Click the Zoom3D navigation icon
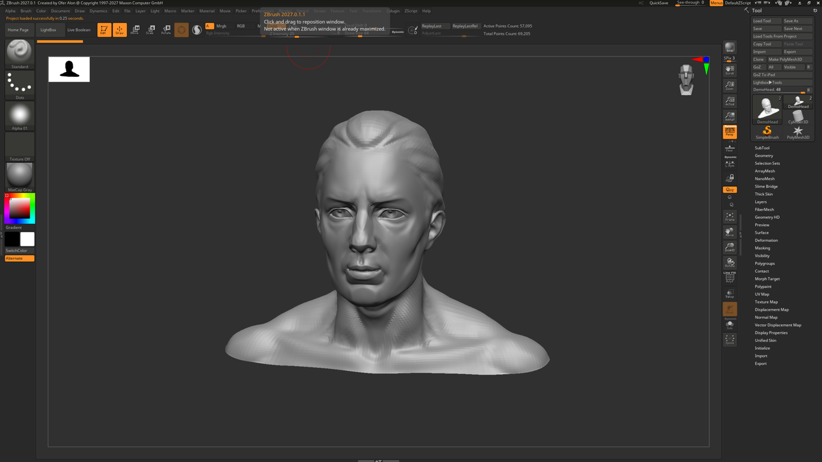The width and height of the screenshot is (822, 462). 730,248
